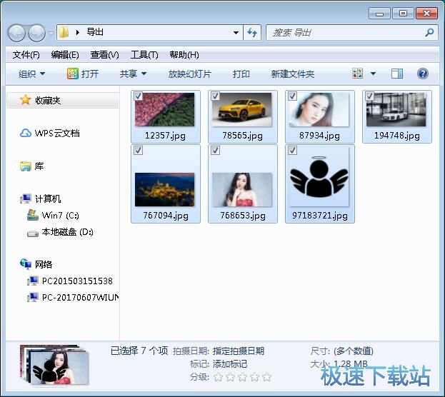Expand the 共享 dropdown
This screenshot has height=397, width=445.
pos(133,74)
